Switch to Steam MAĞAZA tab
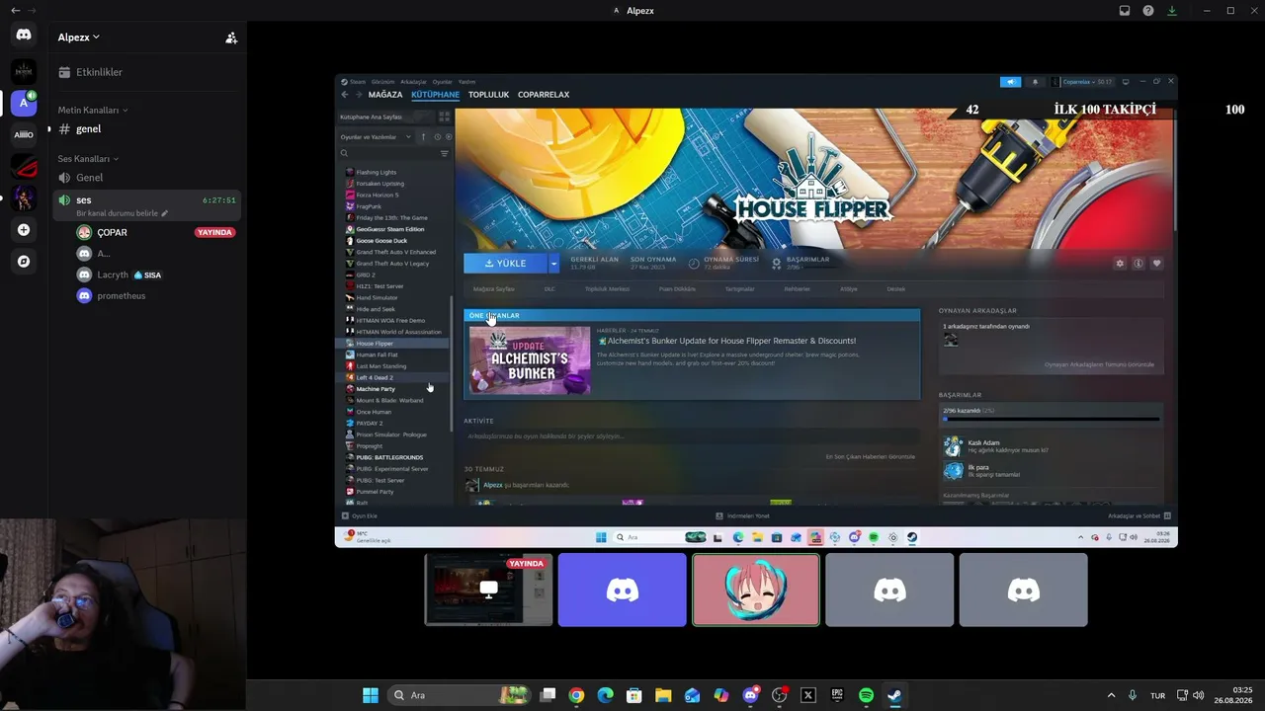Viewport: 1265px width, 711px height. [x=385, y=95]
